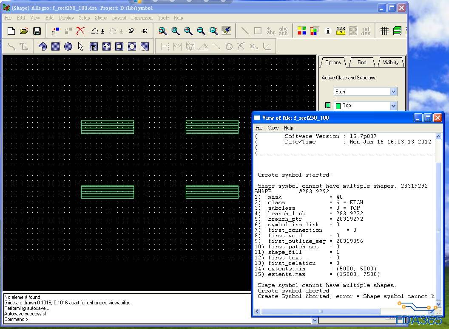Choose the Add Circle shape tool
The height and width of the screenshot is (329, 449).
pyautogui.click(x=68, y=47)
